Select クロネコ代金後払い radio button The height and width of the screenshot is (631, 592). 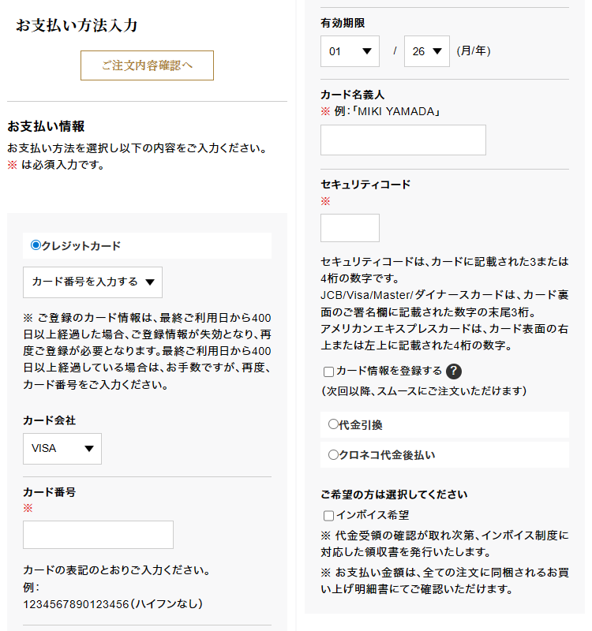333,454
